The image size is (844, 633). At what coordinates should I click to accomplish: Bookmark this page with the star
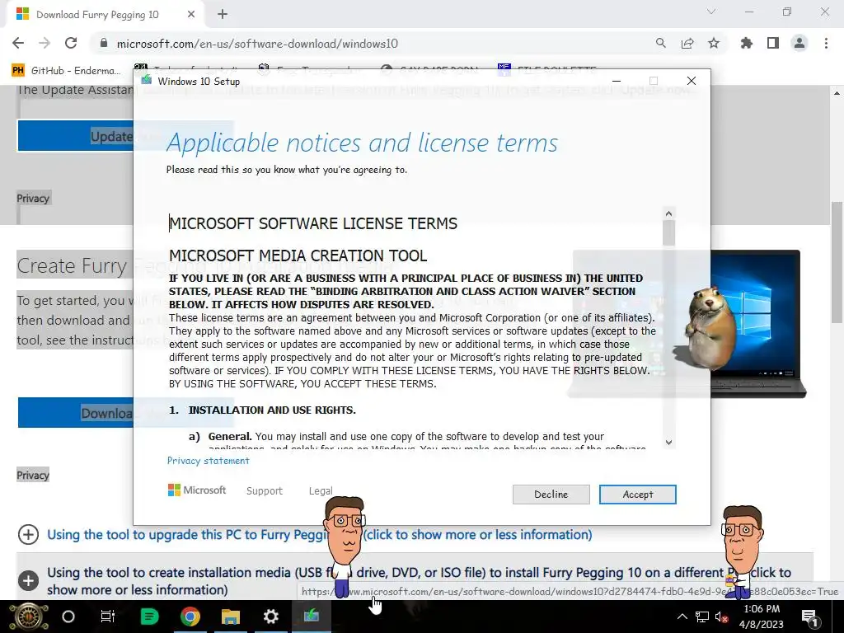(714, 43)
